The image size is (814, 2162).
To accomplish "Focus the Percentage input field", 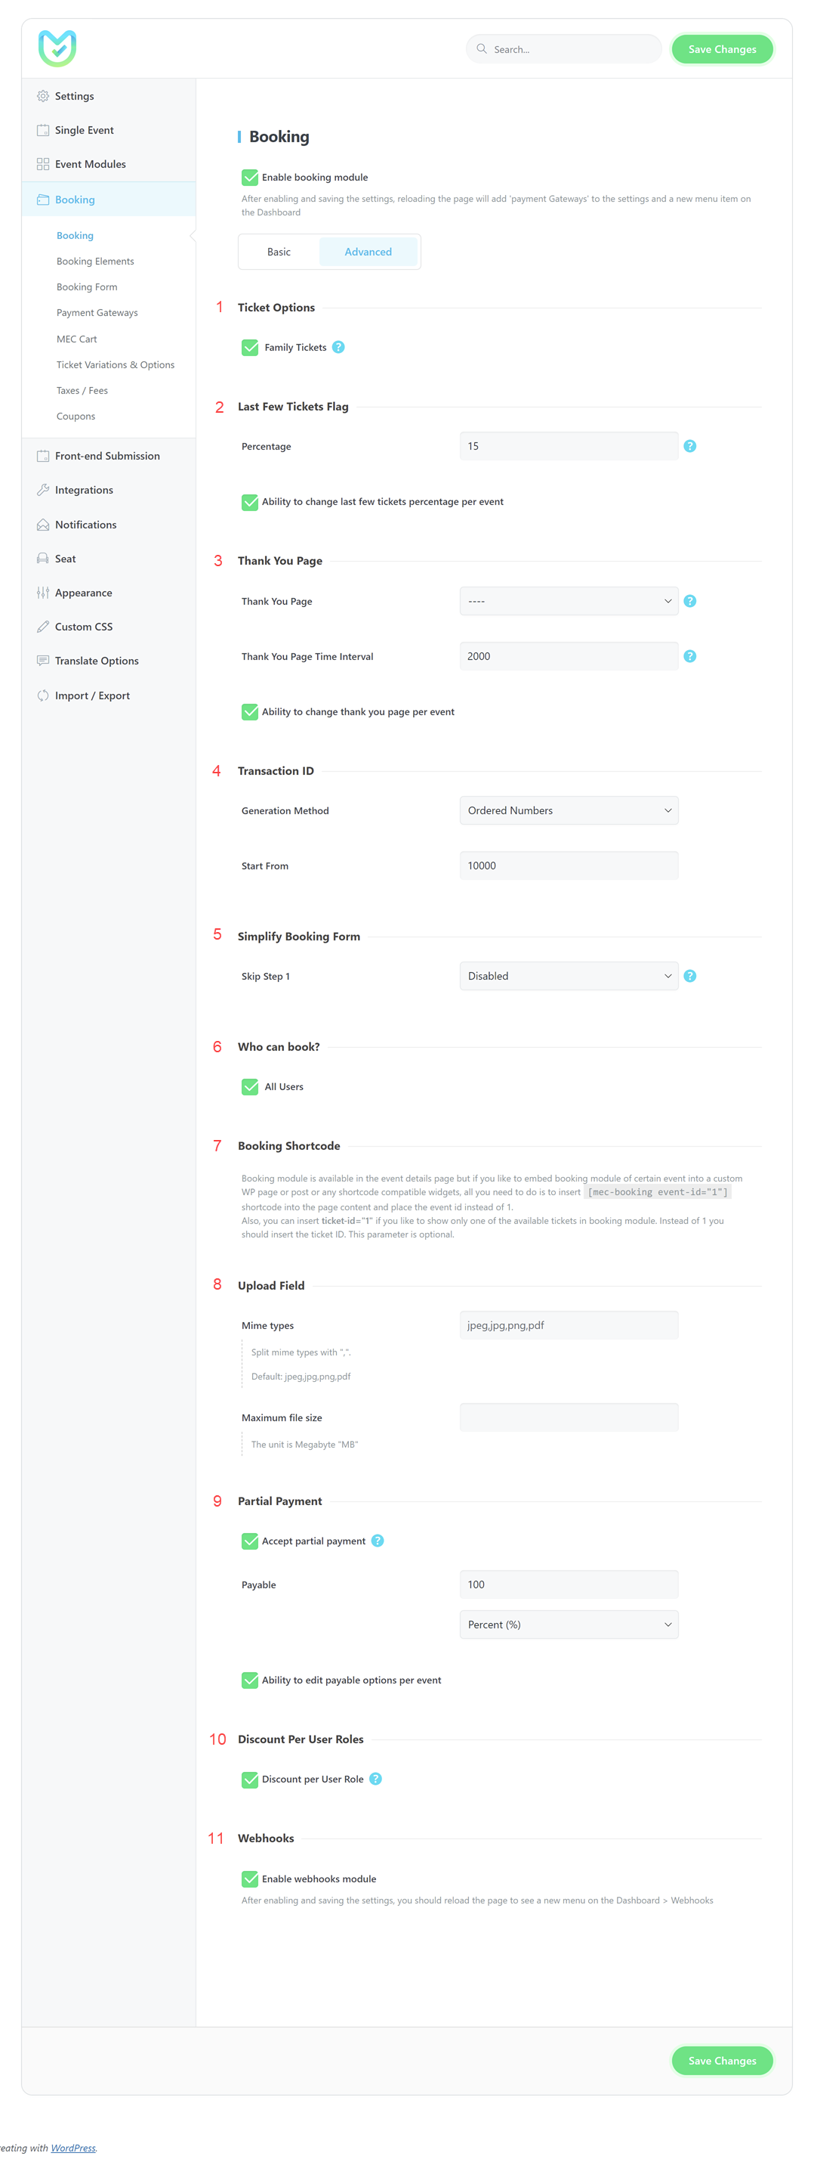I will (x=569, y=447).
